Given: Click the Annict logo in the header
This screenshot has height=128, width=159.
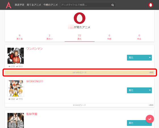Looking at the screenshot, I should pyautogui.click(x=9, y=5).
